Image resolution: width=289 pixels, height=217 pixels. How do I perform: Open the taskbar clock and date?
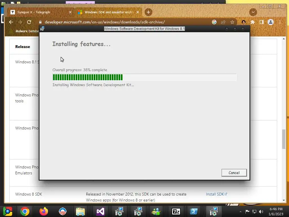276,211
